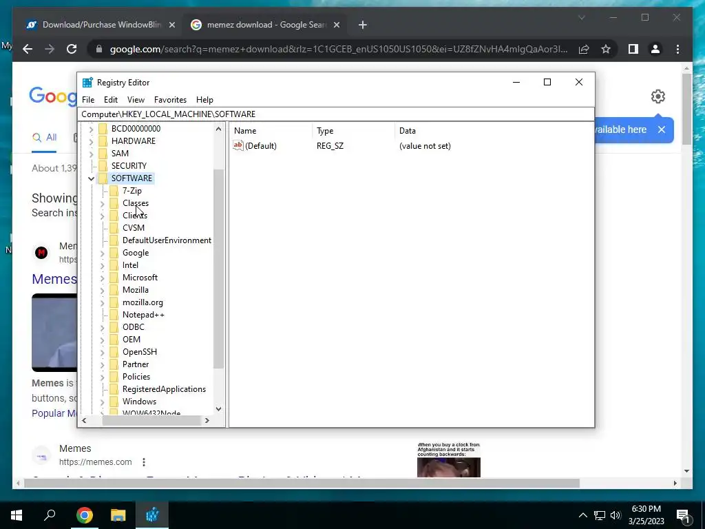Open the volume control in the tray
Screen dimensions: 705x529
[615, 515]
